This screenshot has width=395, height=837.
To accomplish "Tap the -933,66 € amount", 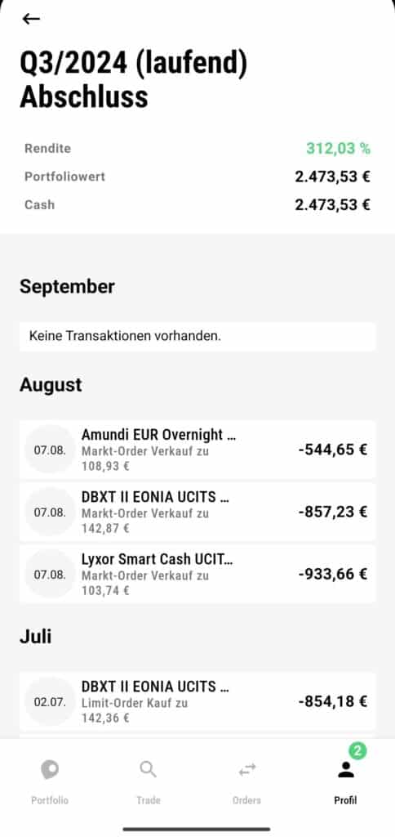I will point(333,575).
